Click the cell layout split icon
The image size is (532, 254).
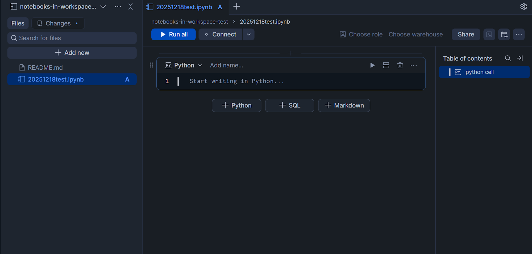coord(386,65)
